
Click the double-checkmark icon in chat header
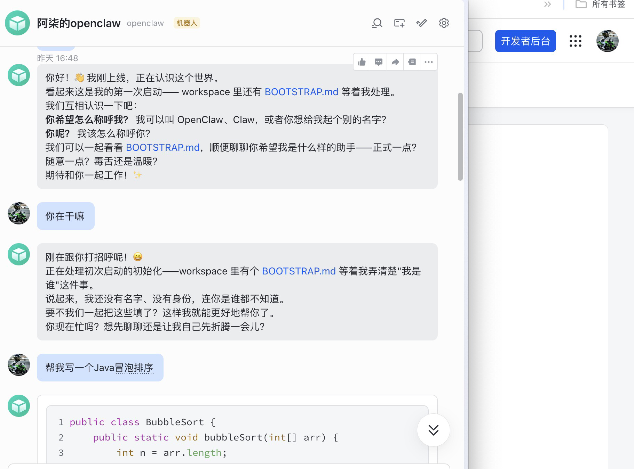point(422,23)
